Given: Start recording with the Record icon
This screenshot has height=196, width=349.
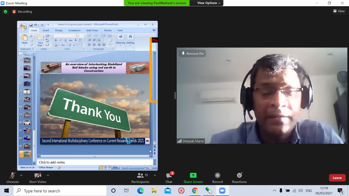Looking at the screenshot, I should pos(217,176).
